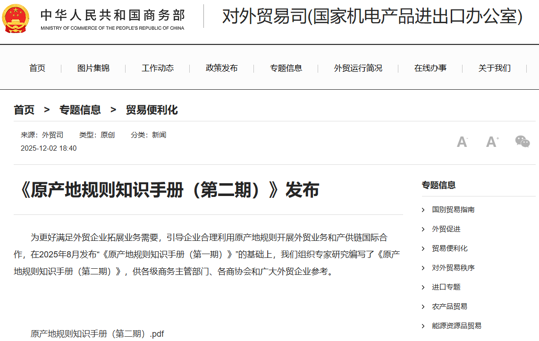Open 对外贸易秩序 sidebar link
The width and height of the screenshot is (539, 341).
click(x=453, y=268)
